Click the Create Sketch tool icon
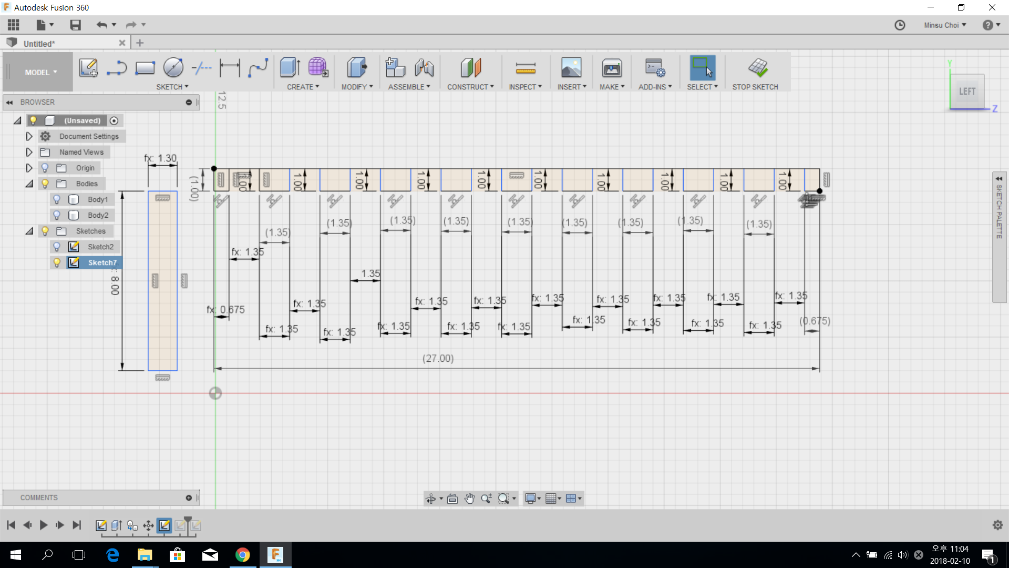The height and width of the screenshot is (568, 1009). (88, 68)
